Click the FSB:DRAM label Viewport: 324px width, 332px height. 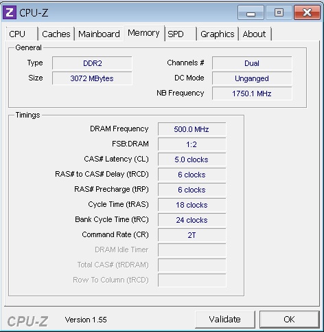pyautogui.click(x=130, y=144)
